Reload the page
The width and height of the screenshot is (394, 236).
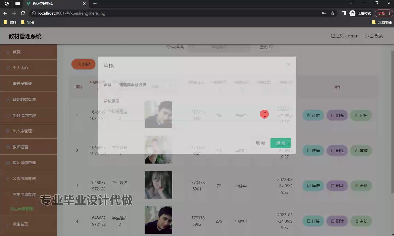pyautogui.click(x=23, y=13)
